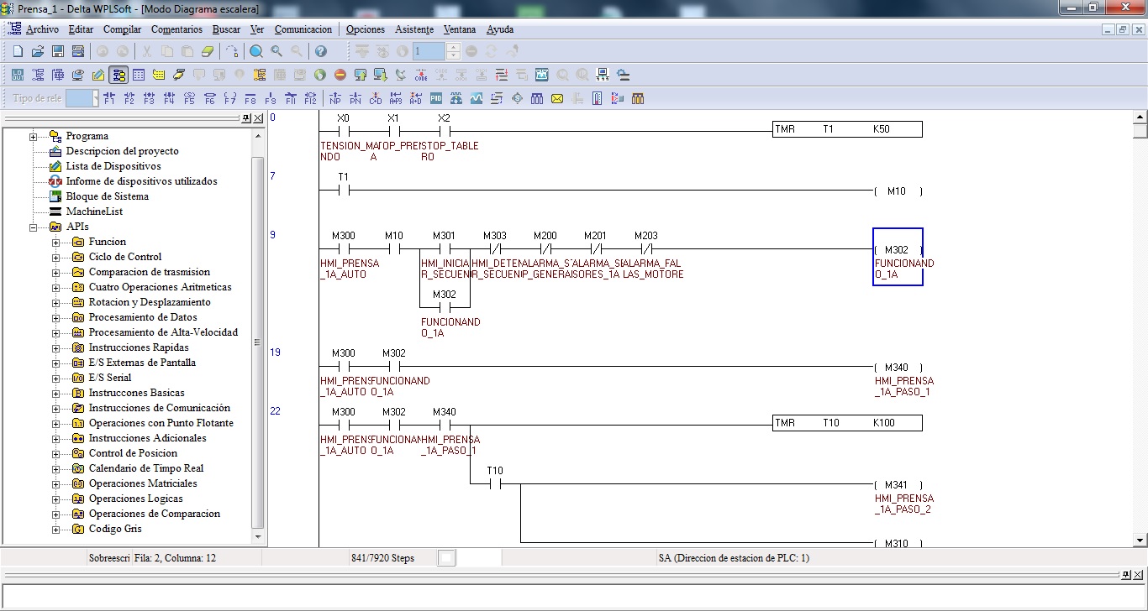
Task: Click the CODE compile icon
Action: click(x=421, y=75)
